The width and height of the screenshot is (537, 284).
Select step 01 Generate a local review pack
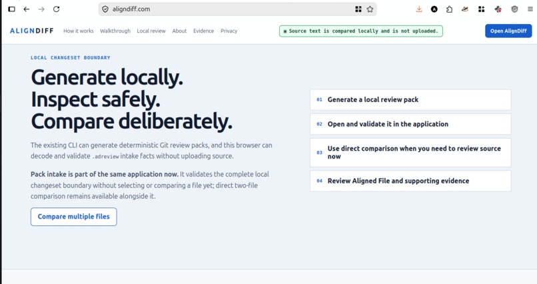point(410,100)
